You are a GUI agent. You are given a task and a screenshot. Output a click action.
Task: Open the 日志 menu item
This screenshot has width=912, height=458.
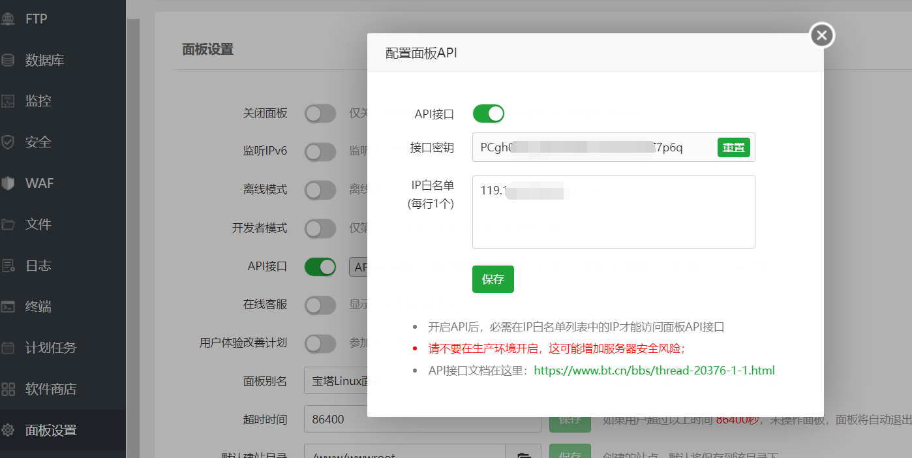(38, 266)
